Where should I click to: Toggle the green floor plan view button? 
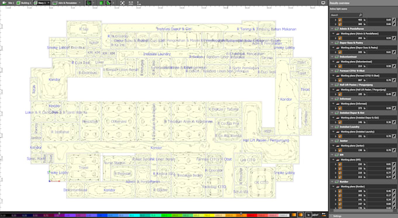pos(101,3)
